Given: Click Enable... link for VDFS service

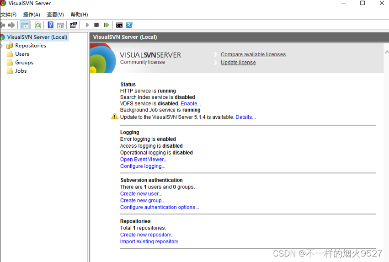Looking at the screenshot, I should [x=191, y=103].
